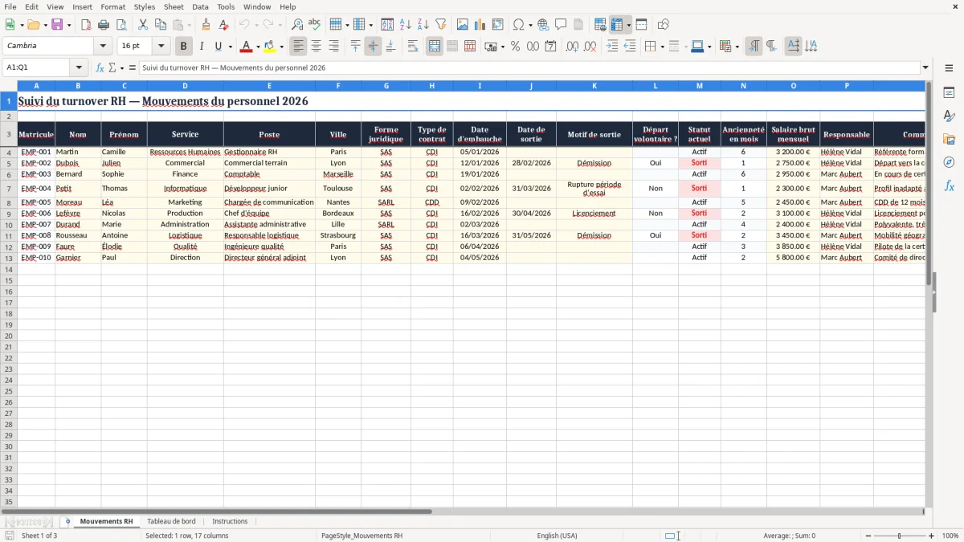
Task: Sort descending
Action: coord(423,25)
